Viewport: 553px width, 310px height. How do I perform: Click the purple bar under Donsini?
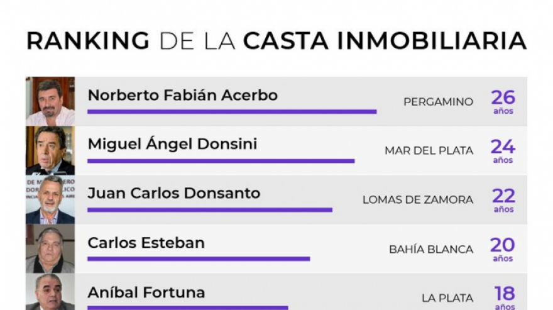(221, 161)
